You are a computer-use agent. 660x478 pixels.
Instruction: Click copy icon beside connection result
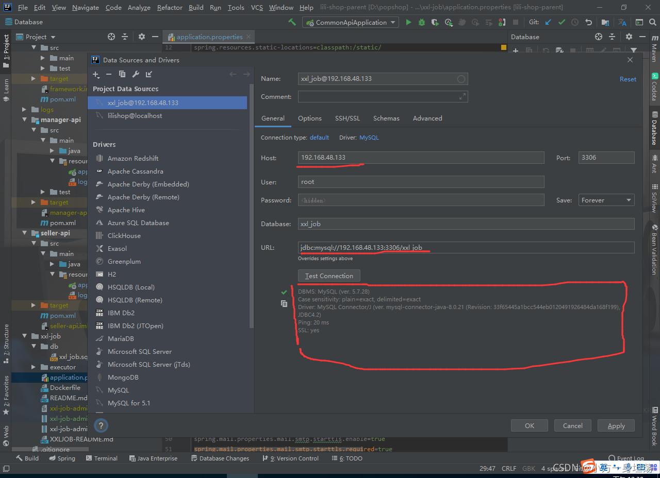tap(284, 304)
